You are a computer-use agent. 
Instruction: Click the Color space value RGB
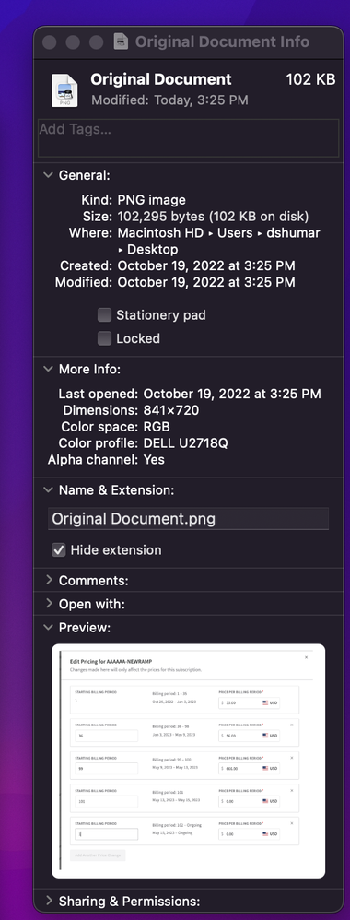point(157,427)
